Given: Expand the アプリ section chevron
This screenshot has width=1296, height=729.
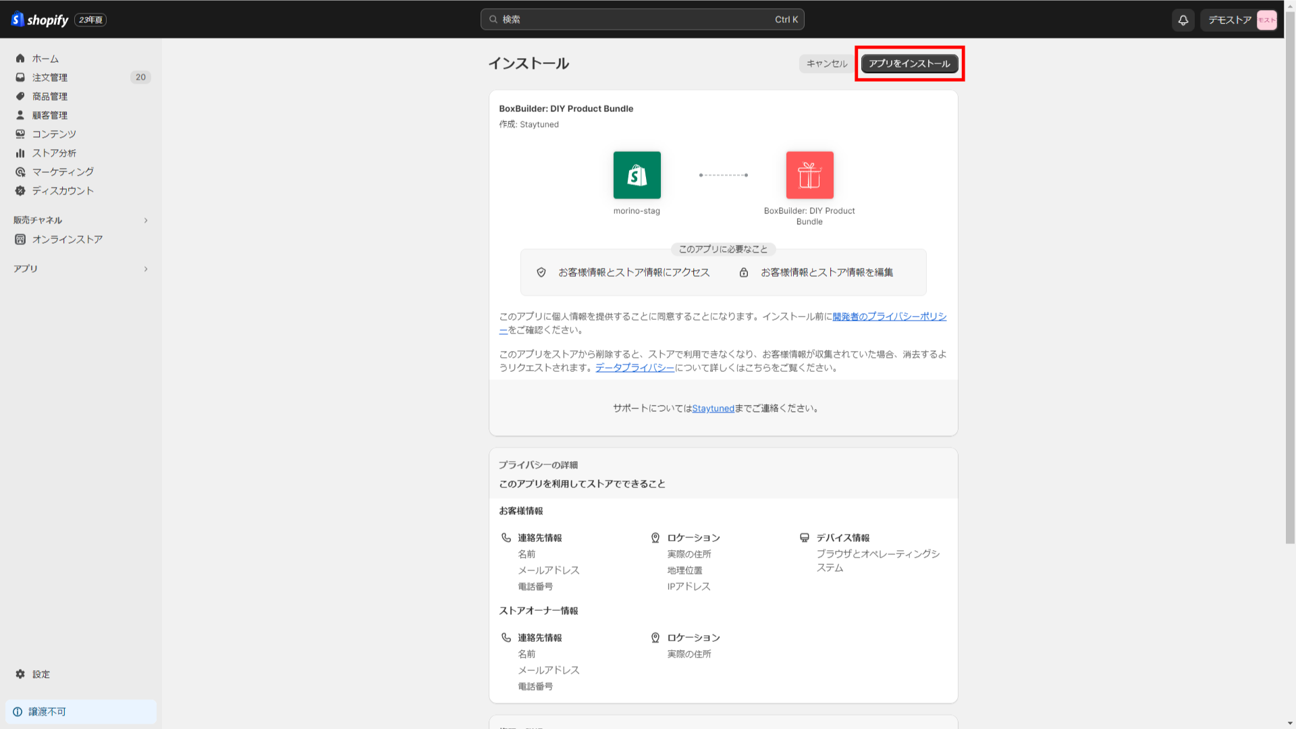Looking at the screenshot, I should tap(146, 269).
